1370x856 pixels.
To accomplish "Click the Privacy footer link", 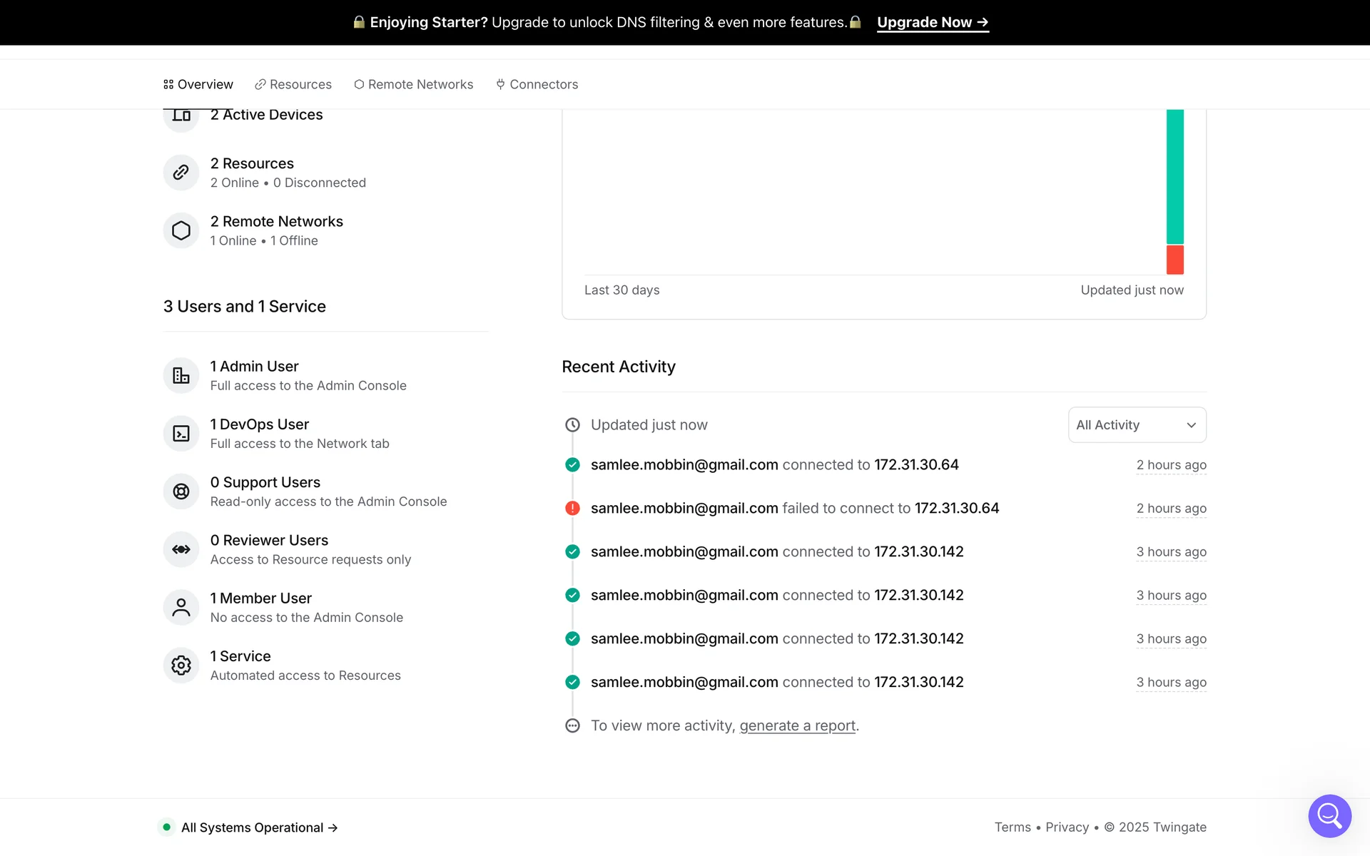I will [x=1067, y=827].
